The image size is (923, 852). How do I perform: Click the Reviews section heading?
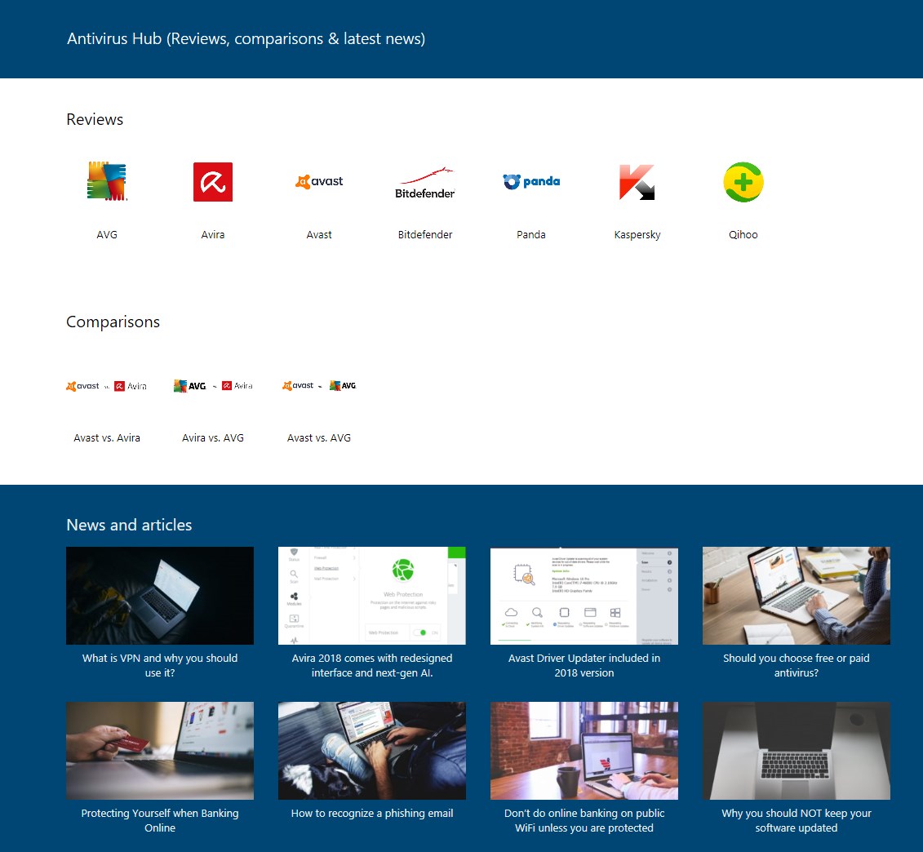(95, 119)
